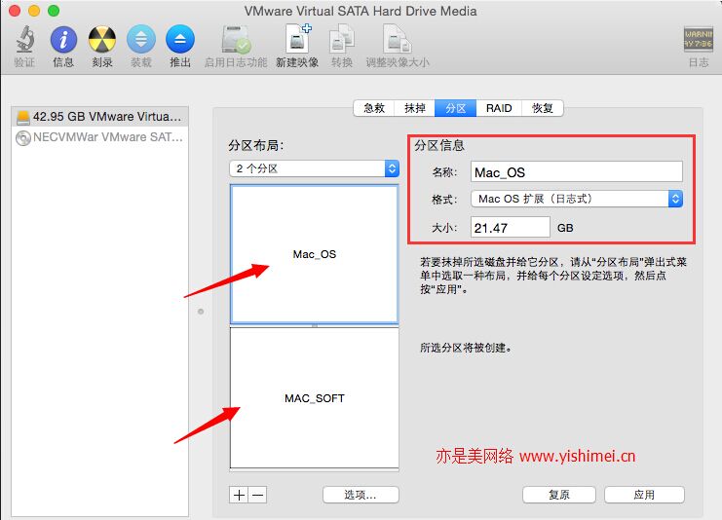Open the partition layout dropdown '2 个分区'

(x=314, y=168)
